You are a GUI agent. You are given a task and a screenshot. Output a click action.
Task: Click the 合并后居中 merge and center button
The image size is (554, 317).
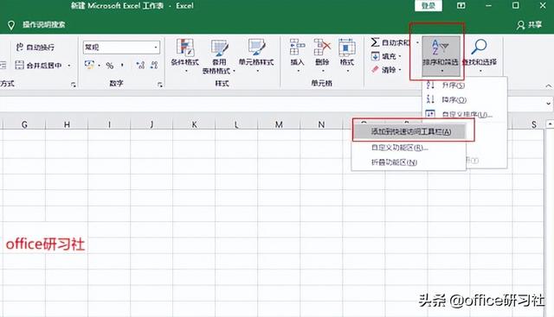pos(38,66)
